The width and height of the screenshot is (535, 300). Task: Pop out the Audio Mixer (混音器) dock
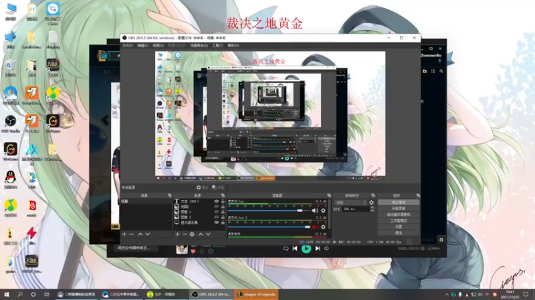coord(329,195)
